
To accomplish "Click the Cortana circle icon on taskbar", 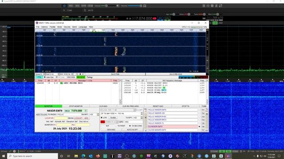I will click(x=61, y=156).
